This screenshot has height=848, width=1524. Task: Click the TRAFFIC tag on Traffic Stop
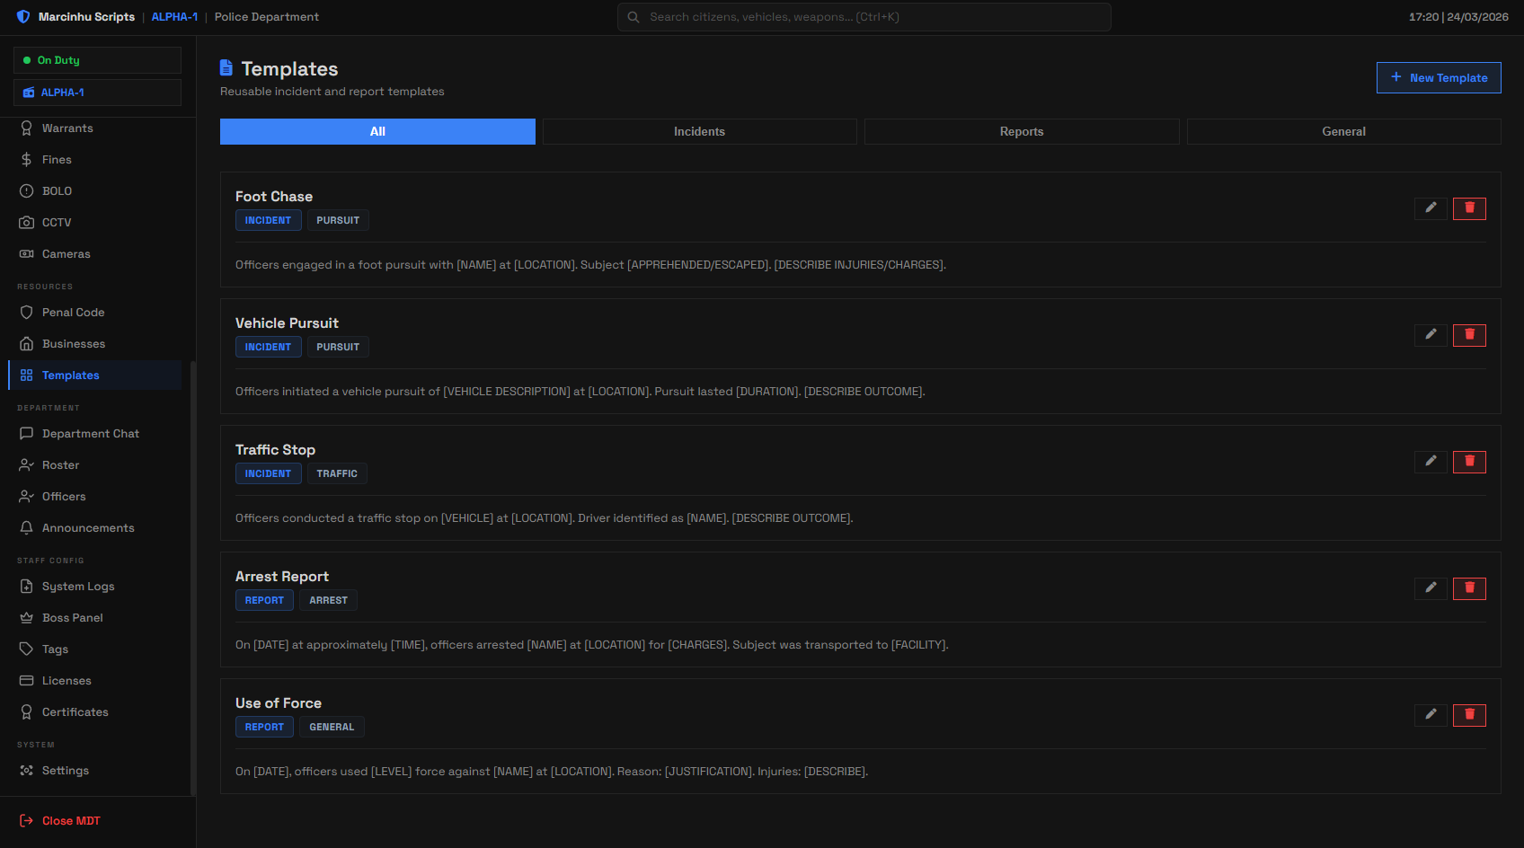point(337,473)
